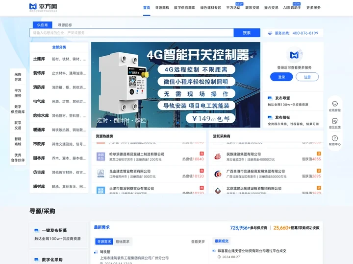Click the 发布招标 icon
This screenshot has height=264, width=353.
coord(270,117)
